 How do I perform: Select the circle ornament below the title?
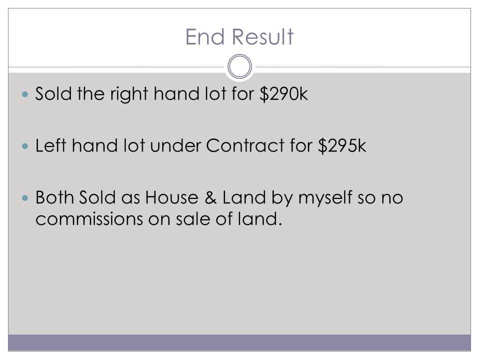pos(240,66)
